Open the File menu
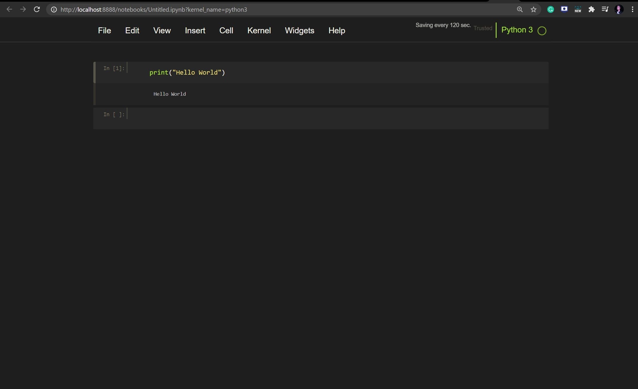The image size is (638, 389). [104, 30]
